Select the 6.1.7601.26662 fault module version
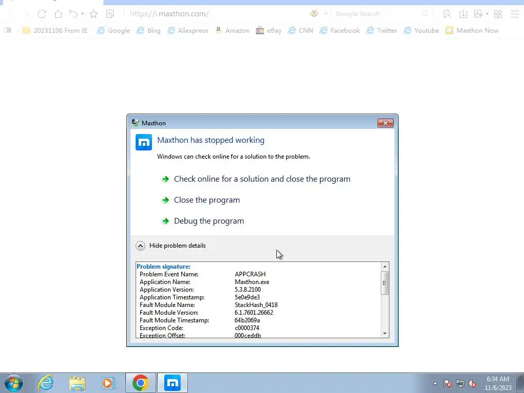524x393 pixels. click(254, 313)
